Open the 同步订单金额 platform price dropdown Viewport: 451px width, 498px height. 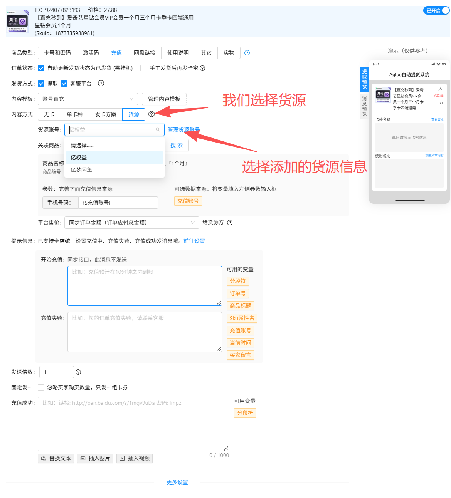pyautogui.click(x=132, y=223)
